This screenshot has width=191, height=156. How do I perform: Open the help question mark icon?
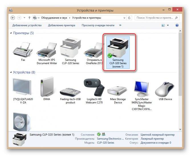[x=177, y=25]
